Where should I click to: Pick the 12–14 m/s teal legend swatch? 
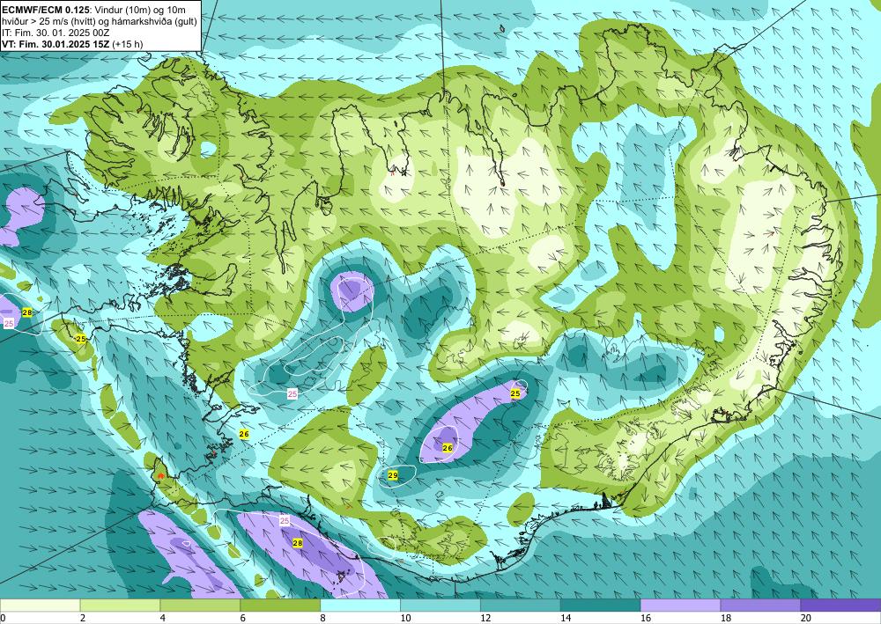[x=521, y=605]
